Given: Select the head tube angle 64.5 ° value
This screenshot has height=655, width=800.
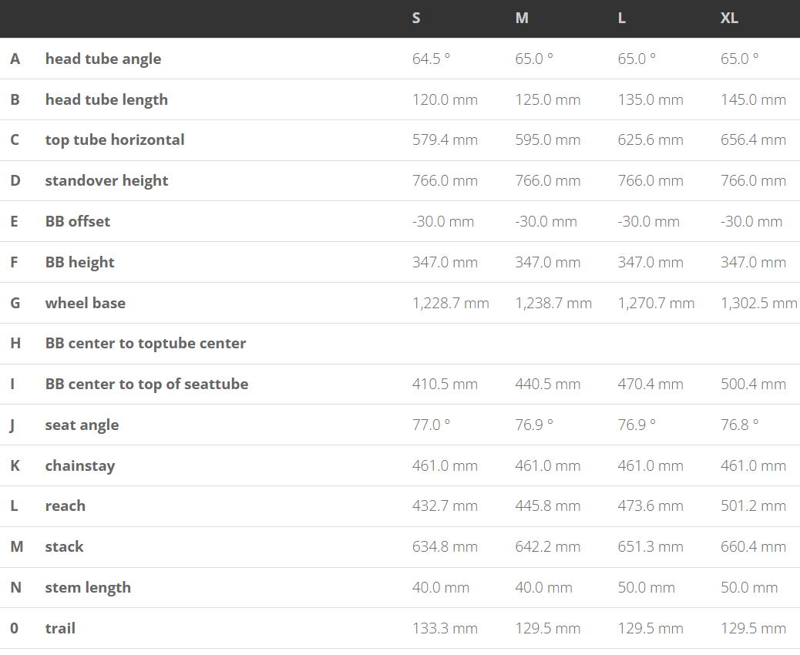Looking at the screenshot, I should 432,59.
